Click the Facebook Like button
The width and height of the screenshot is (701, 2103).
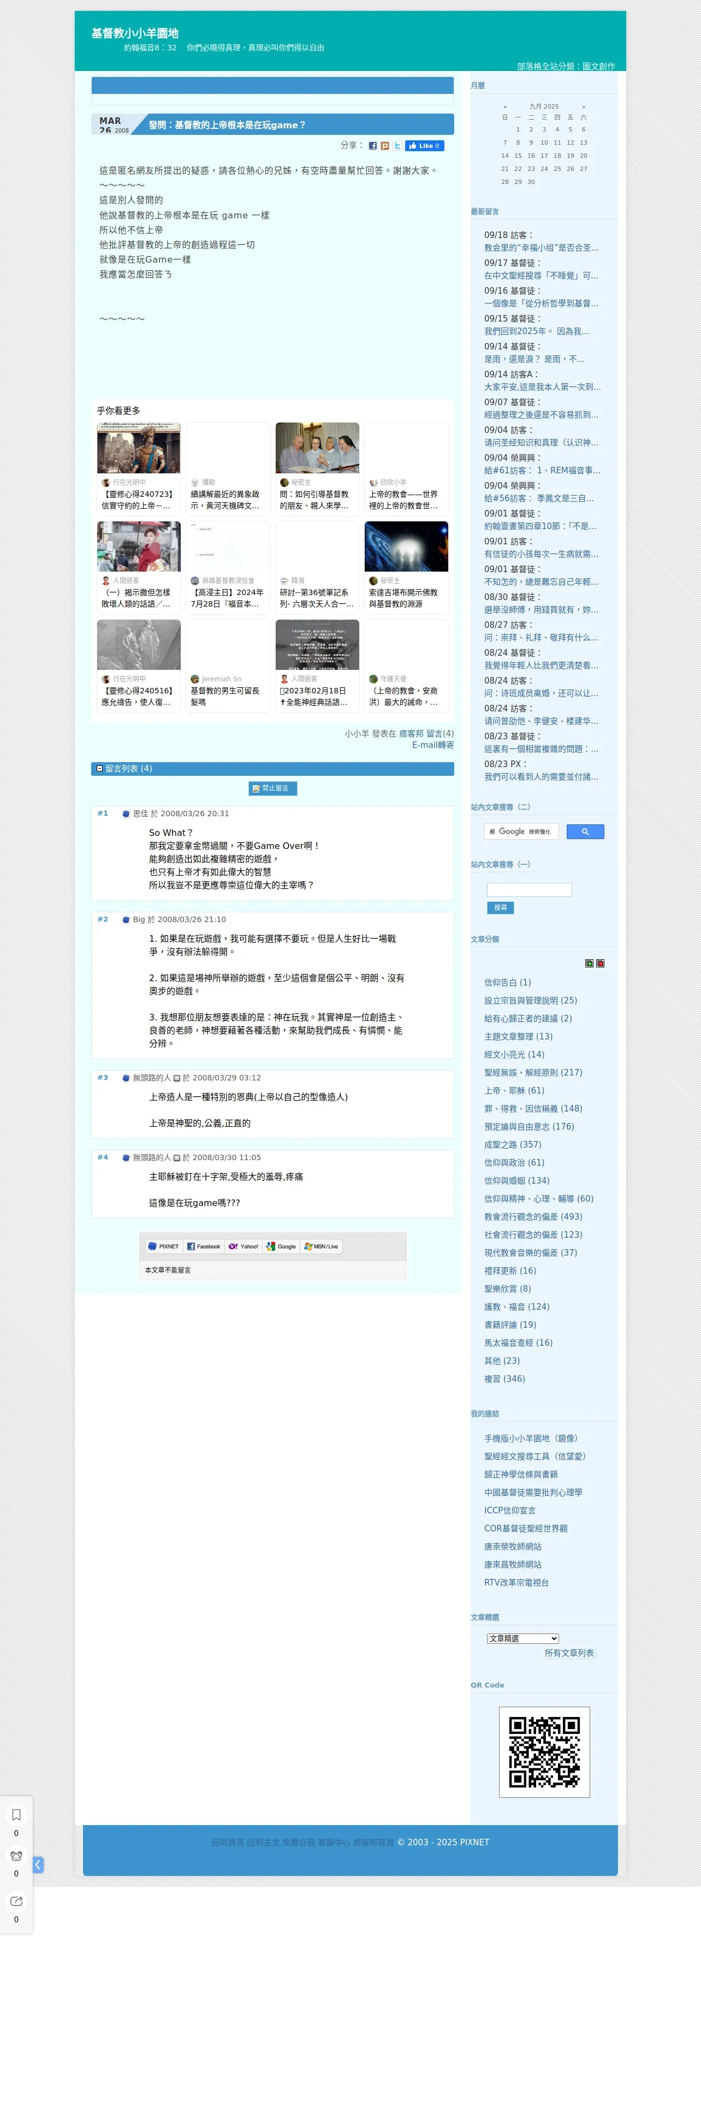[424, 146]
